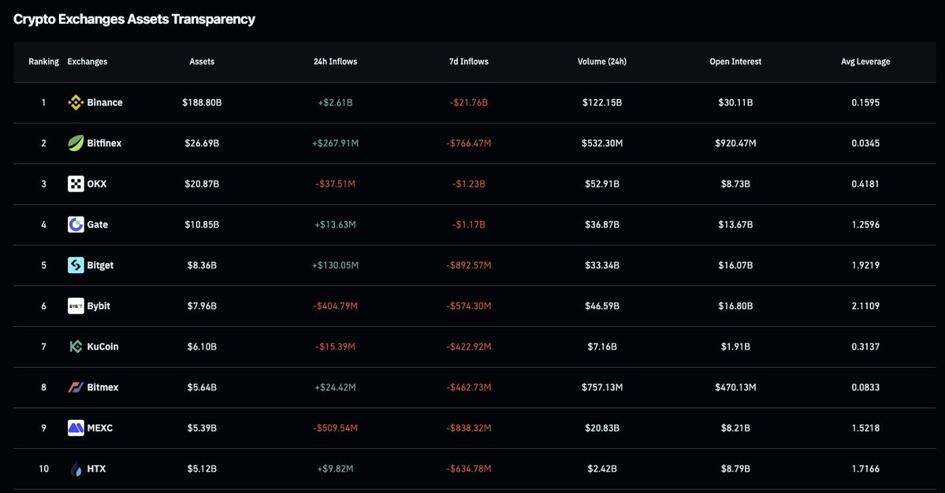Click the HTX logo icon
Viewport: 945px width, 493px height.
click(x=75, y=468)
